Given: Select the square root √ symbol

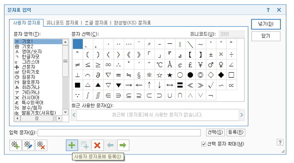Looking at the screenshot, I should point(211,85).
